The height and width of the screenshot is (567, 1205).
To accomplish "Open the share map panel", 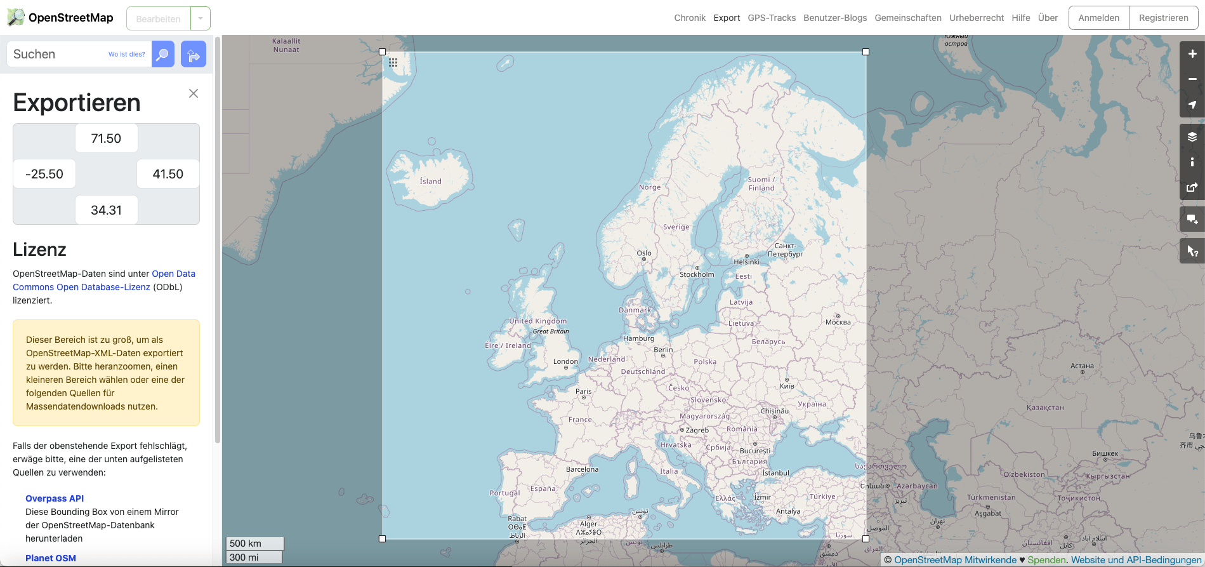I will (1192, 187).
